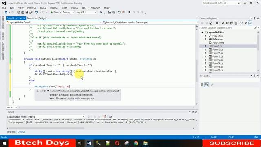Click the Home icon in Solution Explorer

tap(211, 23)
